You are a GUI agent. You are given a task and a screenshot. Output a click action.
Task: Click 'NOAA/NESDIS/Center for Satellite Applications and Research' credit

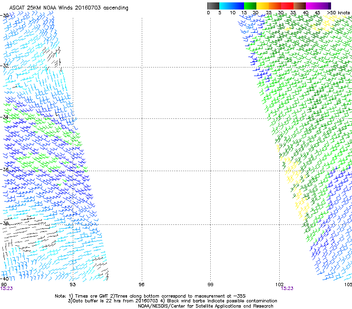point(205,306)
